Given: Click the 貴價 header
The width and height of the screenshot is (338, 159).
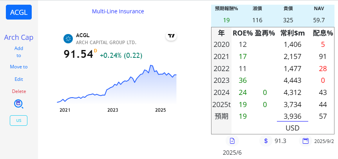Looking at the screenshot, I should 288,9.
